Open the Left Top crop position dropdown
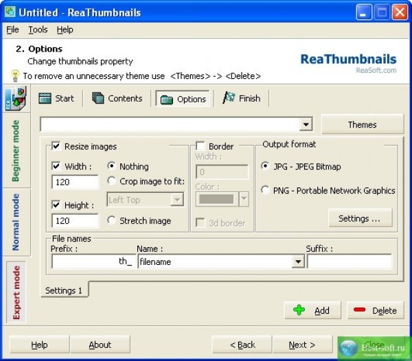412x361 pixels. click(x=177, y=200)
